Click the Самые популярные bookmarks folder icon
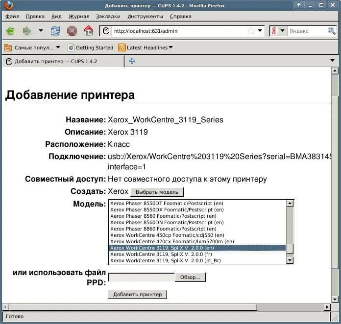Screen dimensions: 341x324 8,47
